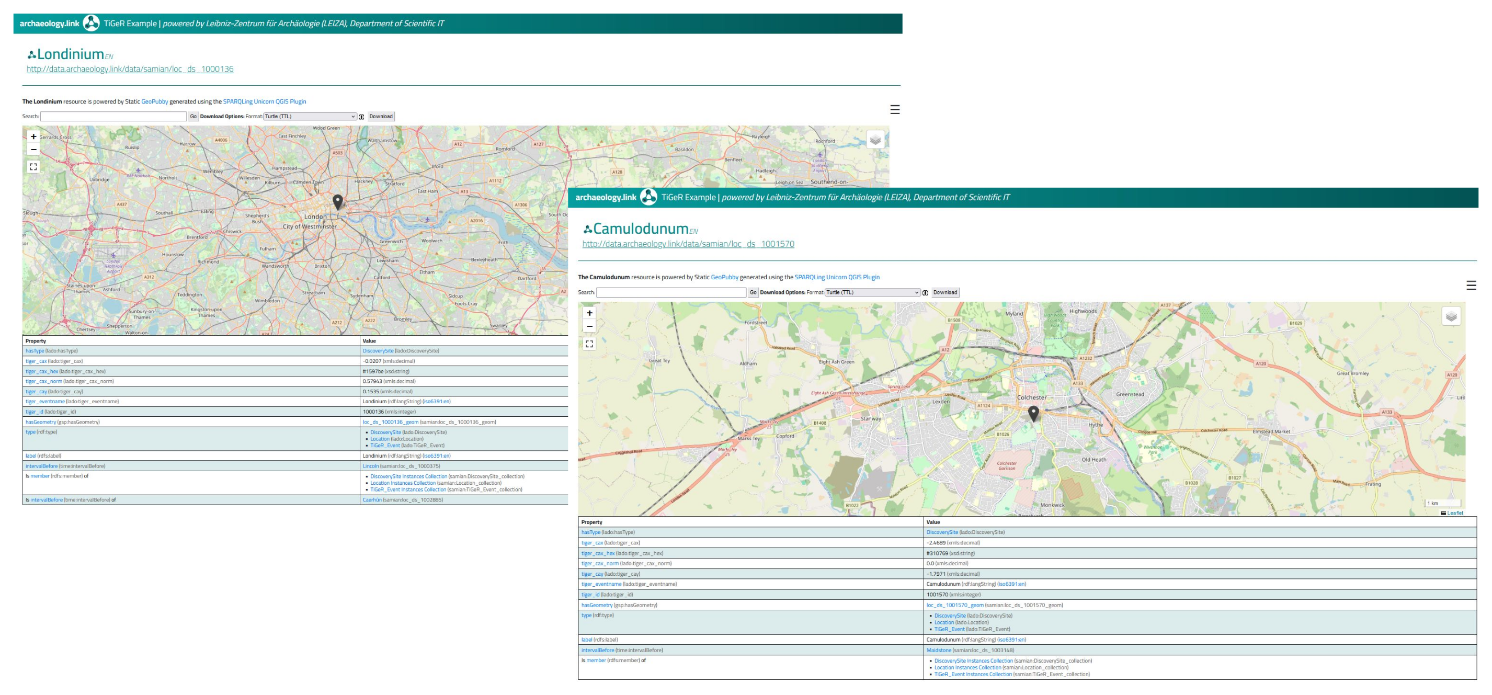
Task: Click info icon beside Camulodunum format dropdown
Action: (x=925, y=292)
